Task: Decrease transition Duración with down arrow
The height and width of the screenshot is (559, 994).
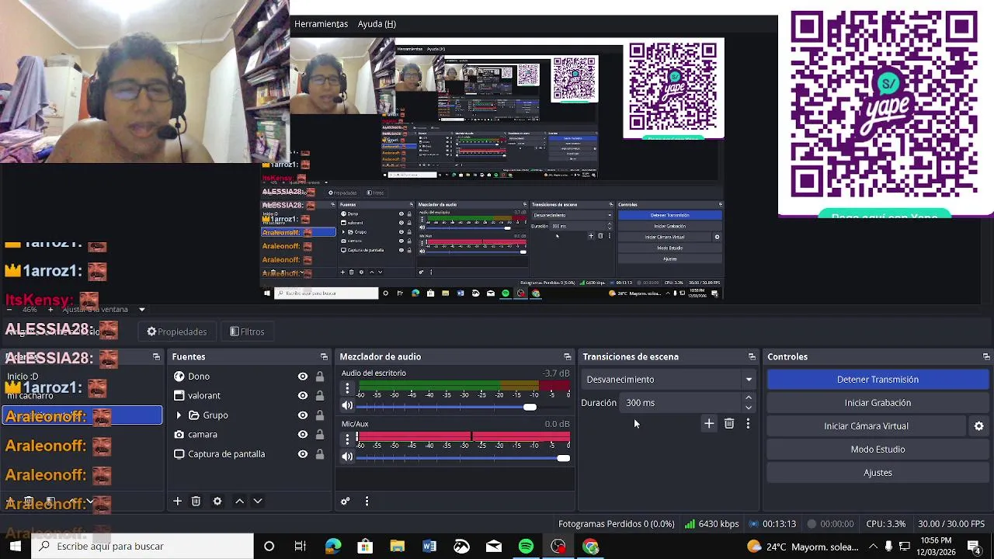Action: (x=749, y=408)
